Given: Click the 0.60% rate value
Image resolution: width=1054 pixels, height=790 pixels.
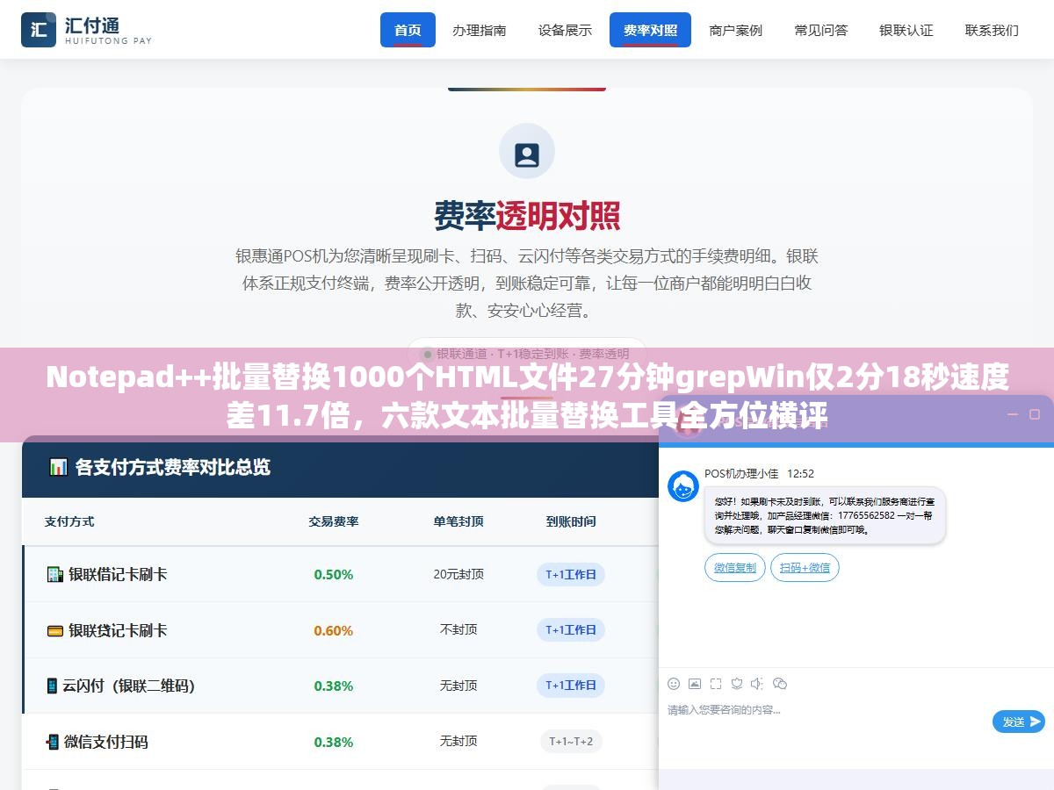Looking at the screenshot, I should click(x=334, y=630).
